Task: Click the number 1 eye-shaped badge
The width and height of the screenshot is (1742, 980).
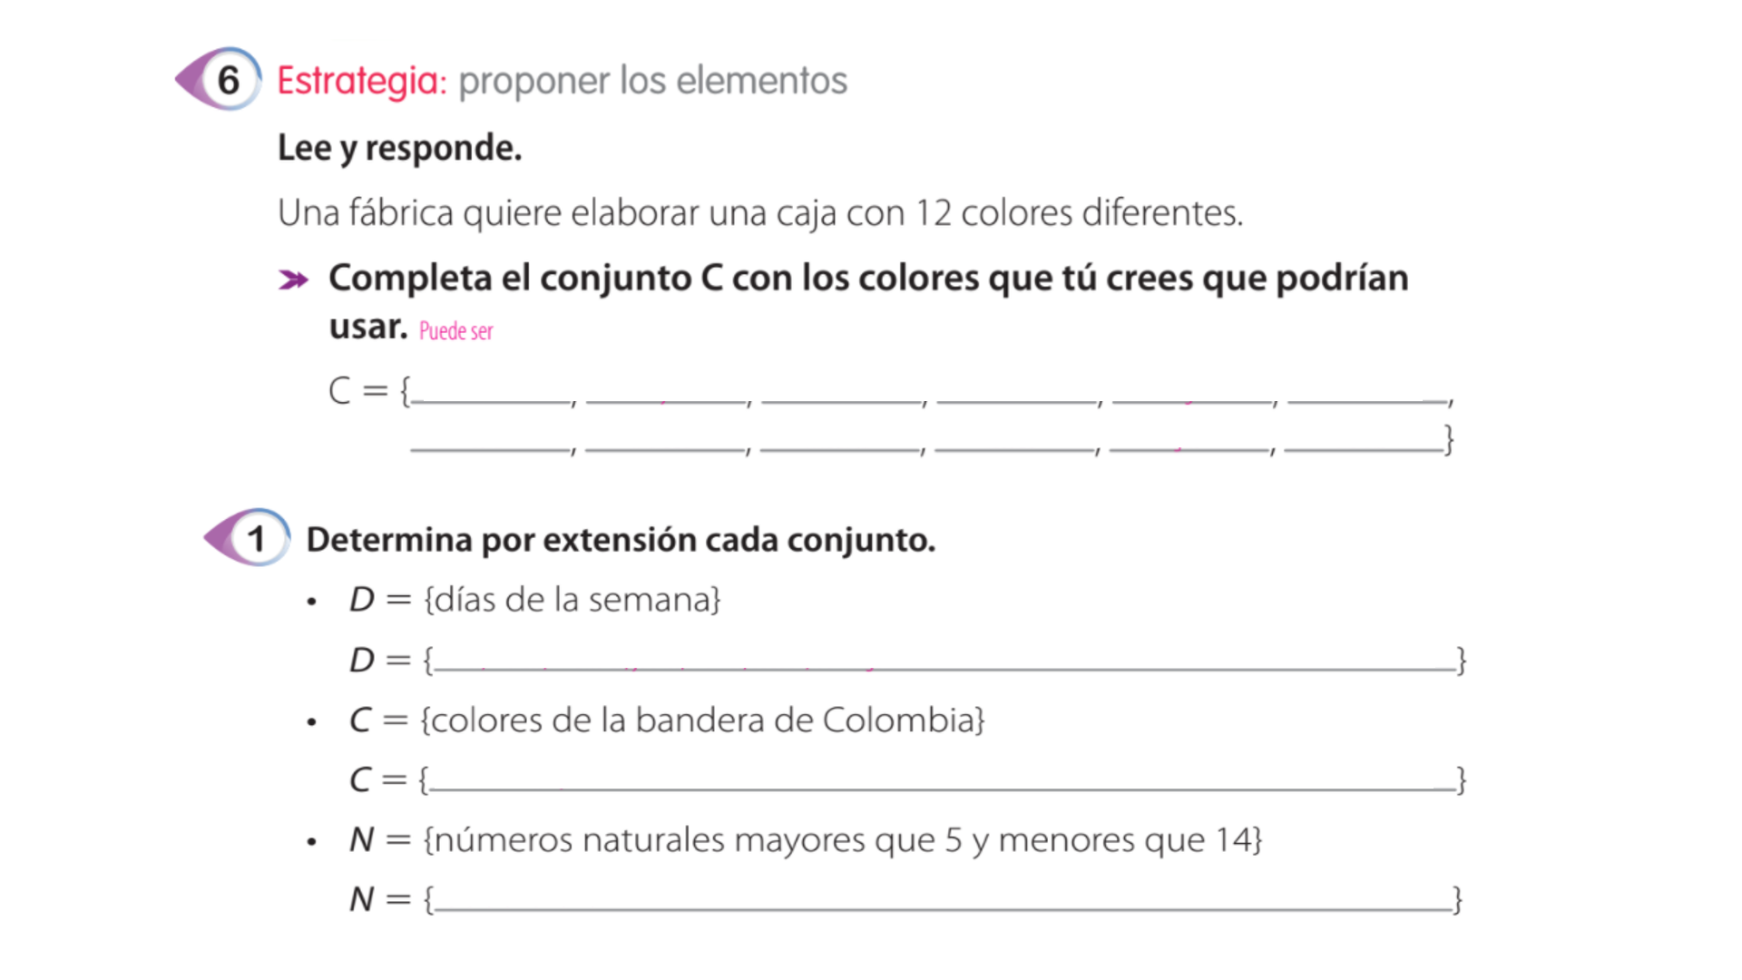Action: 247,538
